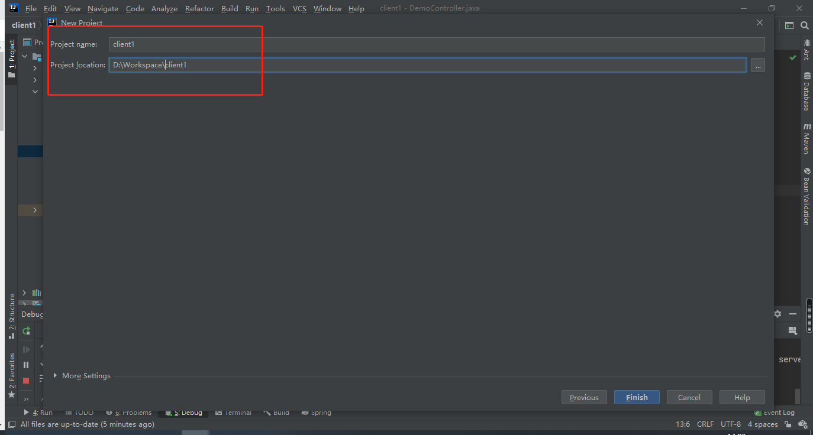Viewport: 813px width, 435px height.
Task: Open the VCS menu
Action: pos(299,8)
